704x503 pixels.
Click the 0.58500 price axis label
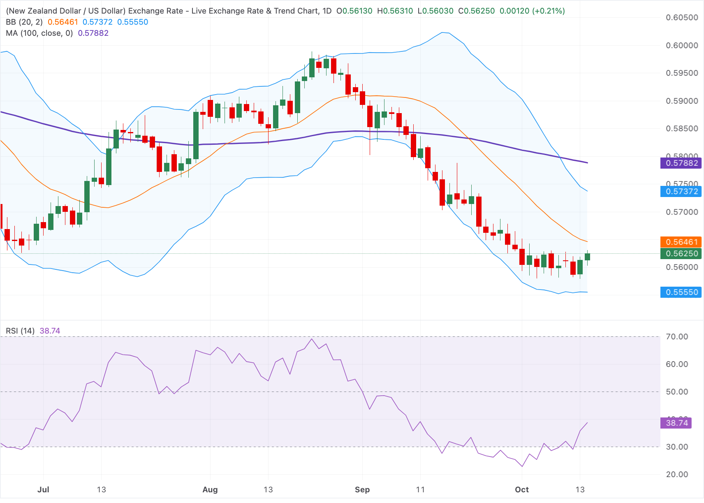click(x=682, y=128)
